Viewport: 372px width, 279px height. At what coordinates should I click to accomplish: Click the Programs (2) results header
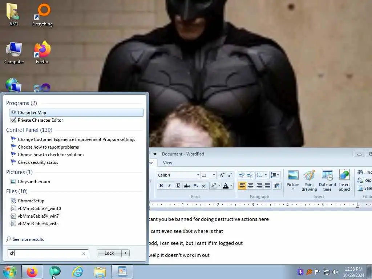coord(21,103)
